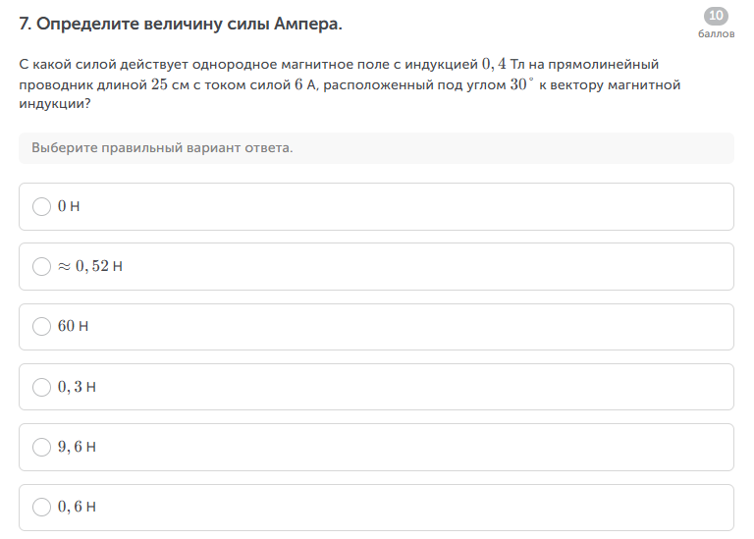The height and width of the screenshot is (539, 754).
Task: Click the gray points badge showing 10
Action: [x=716, y=16]
